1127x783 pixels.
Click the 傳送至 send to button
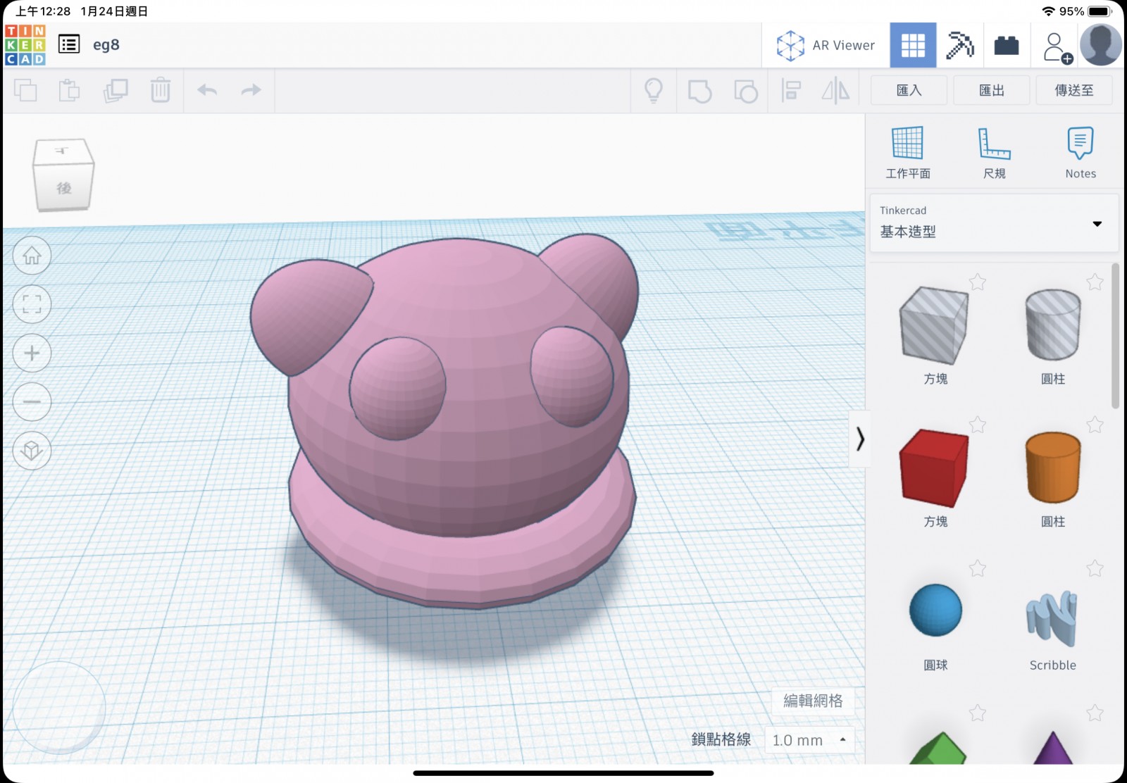pyautogui.click(x=1074, y=90)
